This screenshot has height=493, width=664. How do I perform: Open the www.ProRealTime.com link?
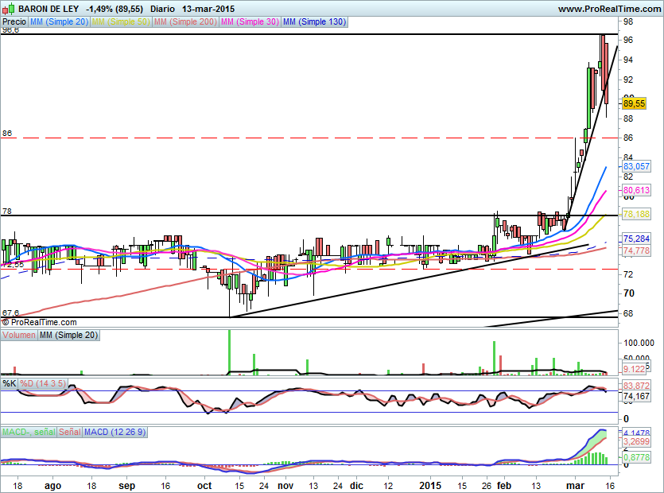click(608, 8)
